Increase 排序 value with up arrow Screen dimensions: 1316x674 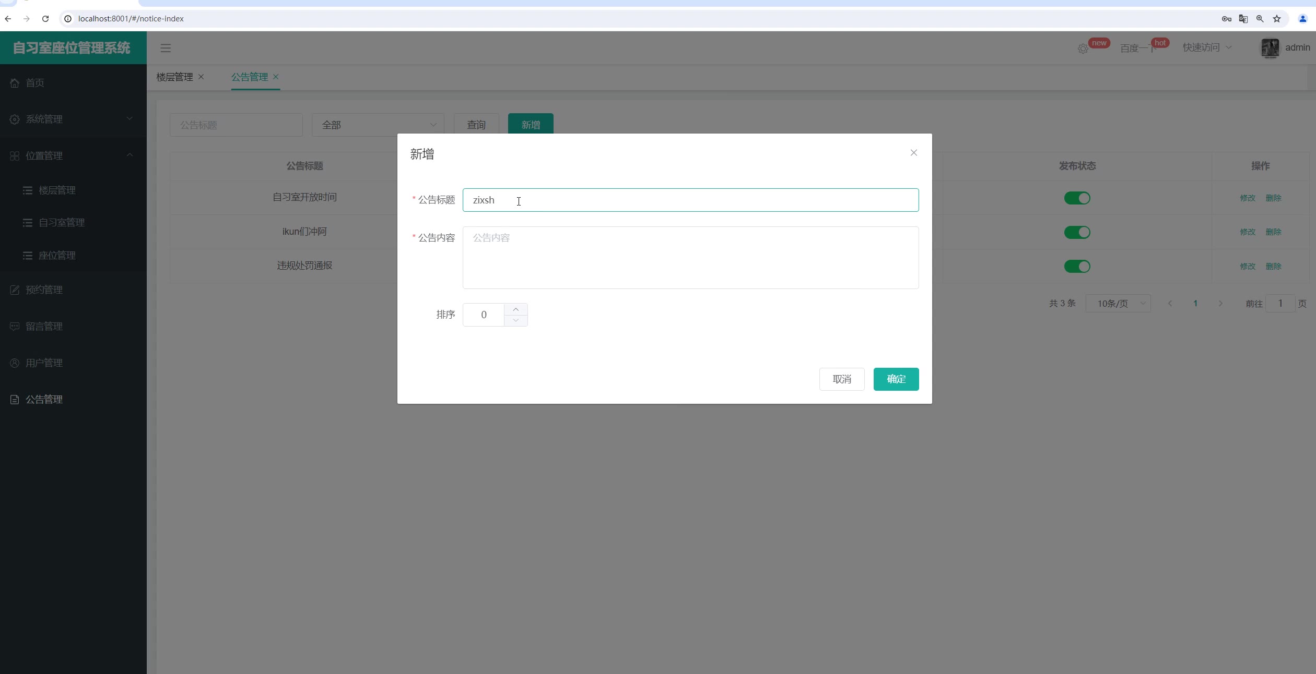(515, 309)
